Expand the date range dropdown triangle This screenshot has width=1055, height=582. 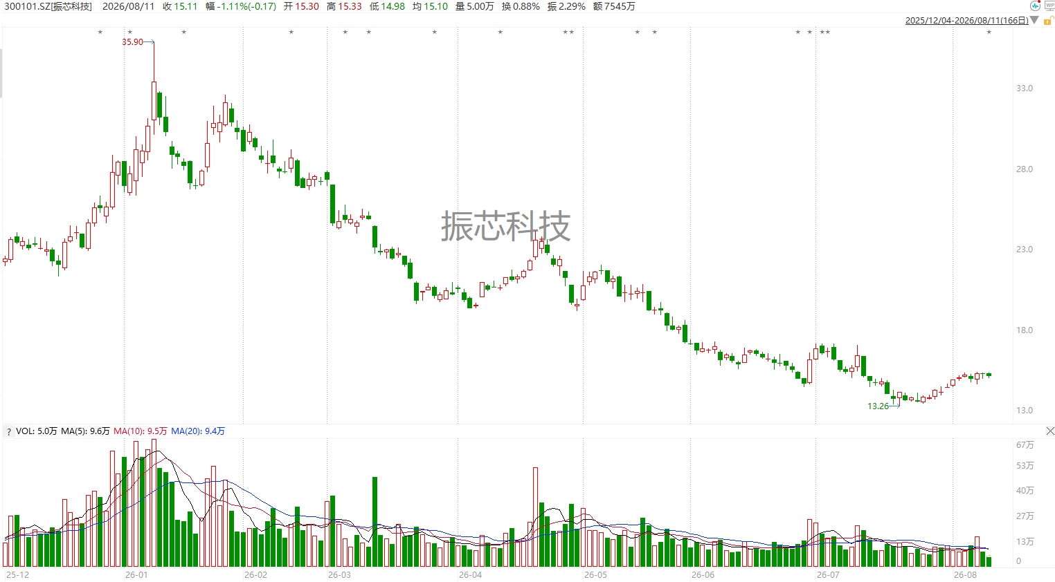tap(1035, 21)
